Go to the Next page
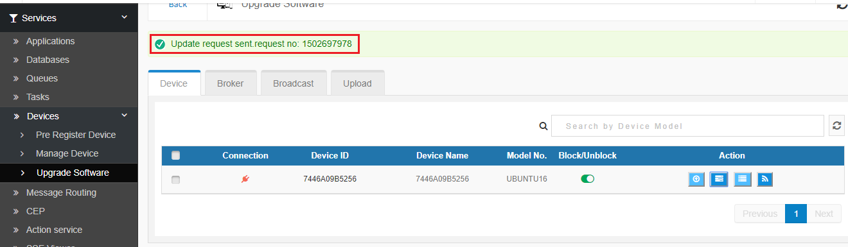The height and width of the screenshot is (247, 848). (824, 214)
